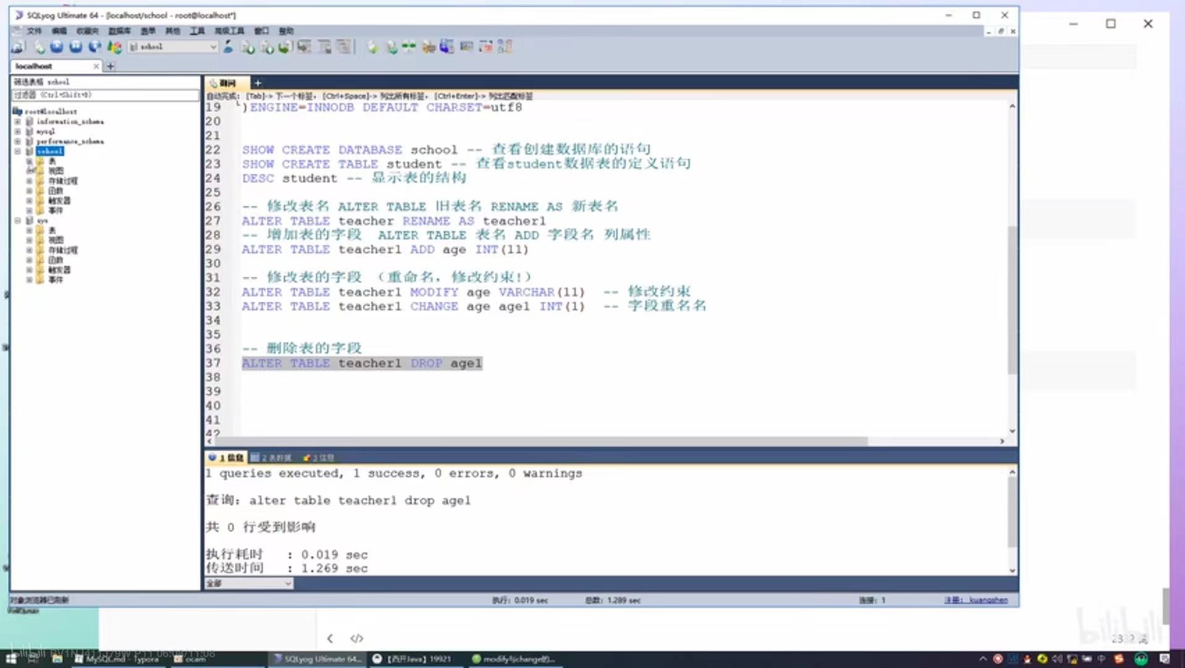1185x668 pixels.
Task: Open the 文件 menu
Action: [x=34, y=31]
